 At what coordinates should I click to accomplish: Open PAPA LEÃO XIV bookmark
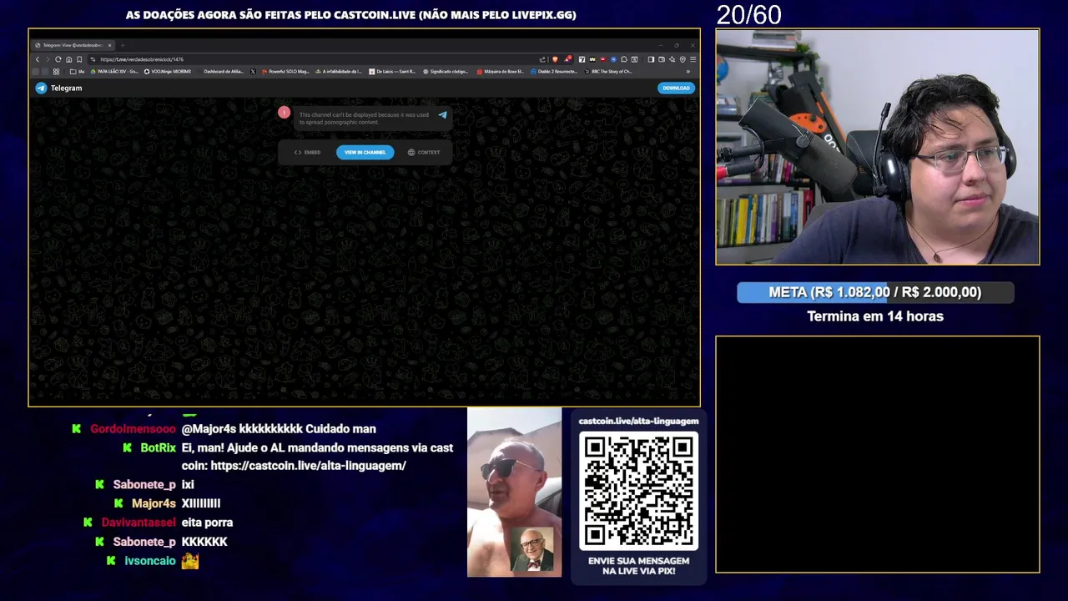[114, 72]
